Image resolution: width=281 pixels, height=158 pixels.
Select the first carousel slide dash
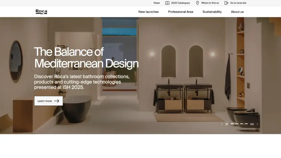[x=232, y=124]
